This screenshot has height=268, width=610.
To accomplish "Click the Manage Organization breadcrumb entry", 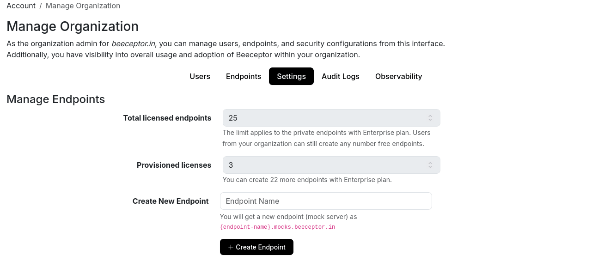I will click(x=83, y=6).
